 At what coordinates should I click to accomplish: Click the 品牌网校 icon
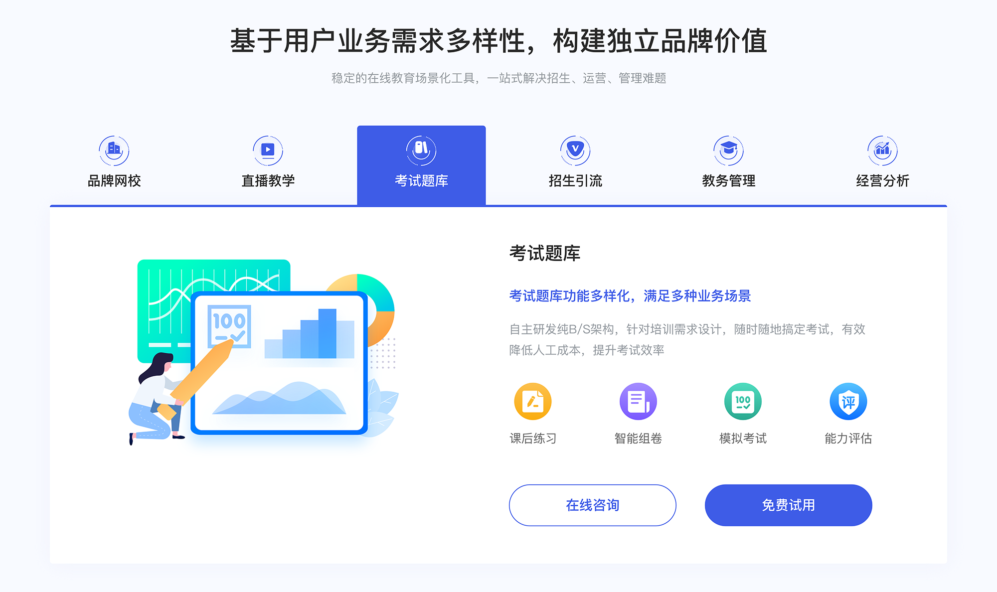113,148
